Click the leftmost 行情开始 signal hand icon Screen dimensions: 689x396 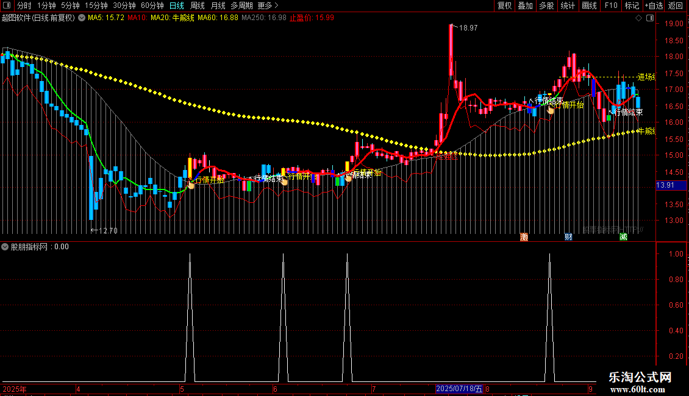click(191, 185)
